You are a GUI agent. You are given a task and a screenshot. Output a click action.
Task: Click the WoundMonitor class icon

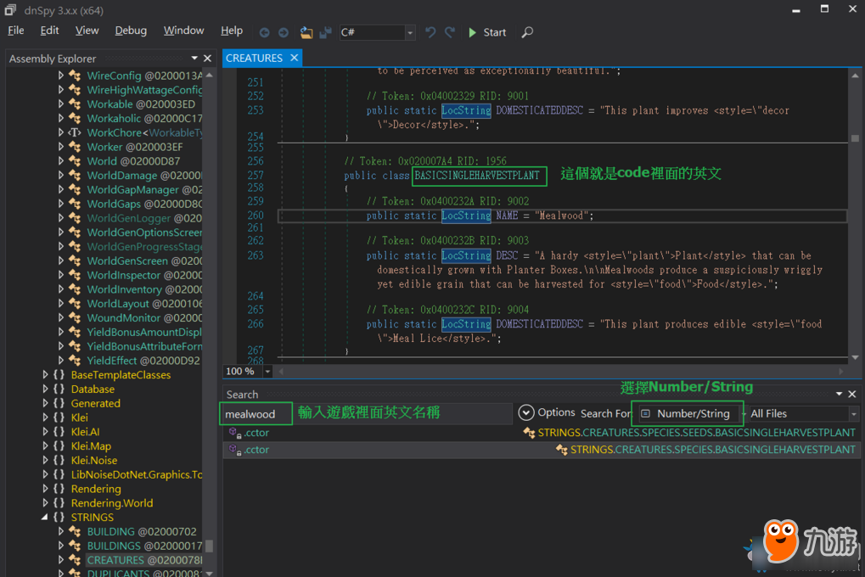click(x=75, y=317)
